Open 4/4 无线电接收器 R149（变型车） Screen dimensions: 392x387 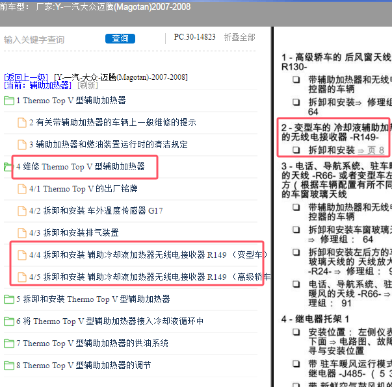[148, 255]
